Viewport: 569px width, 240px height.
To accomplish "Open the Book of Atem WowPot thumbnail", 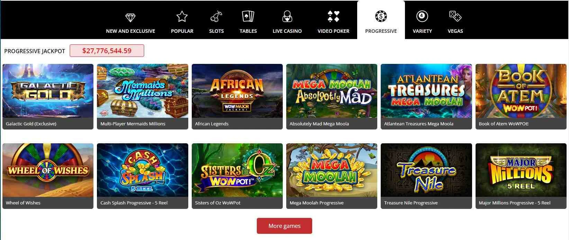I will (521, 91).
